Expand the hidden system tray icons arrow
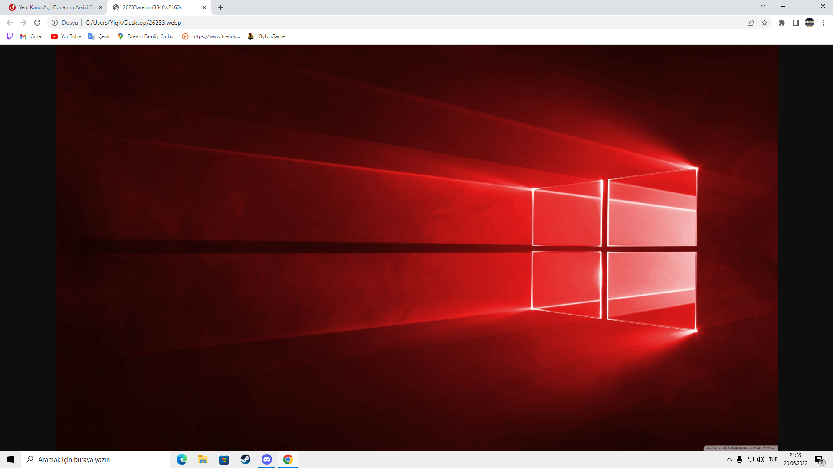Image resolution: width=833 pixels, height=468 pixels. click(729, 459)
